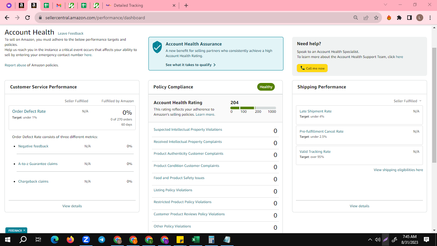Go back with the browser back arrow
The height and width of the screenshot is (246, 437).
click(x=7, y=18)
